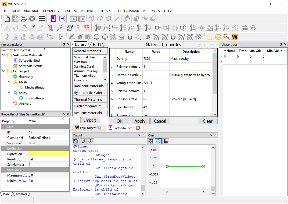Click the Close-all X circle icon

pyautogui.click(x=32, y=19)
